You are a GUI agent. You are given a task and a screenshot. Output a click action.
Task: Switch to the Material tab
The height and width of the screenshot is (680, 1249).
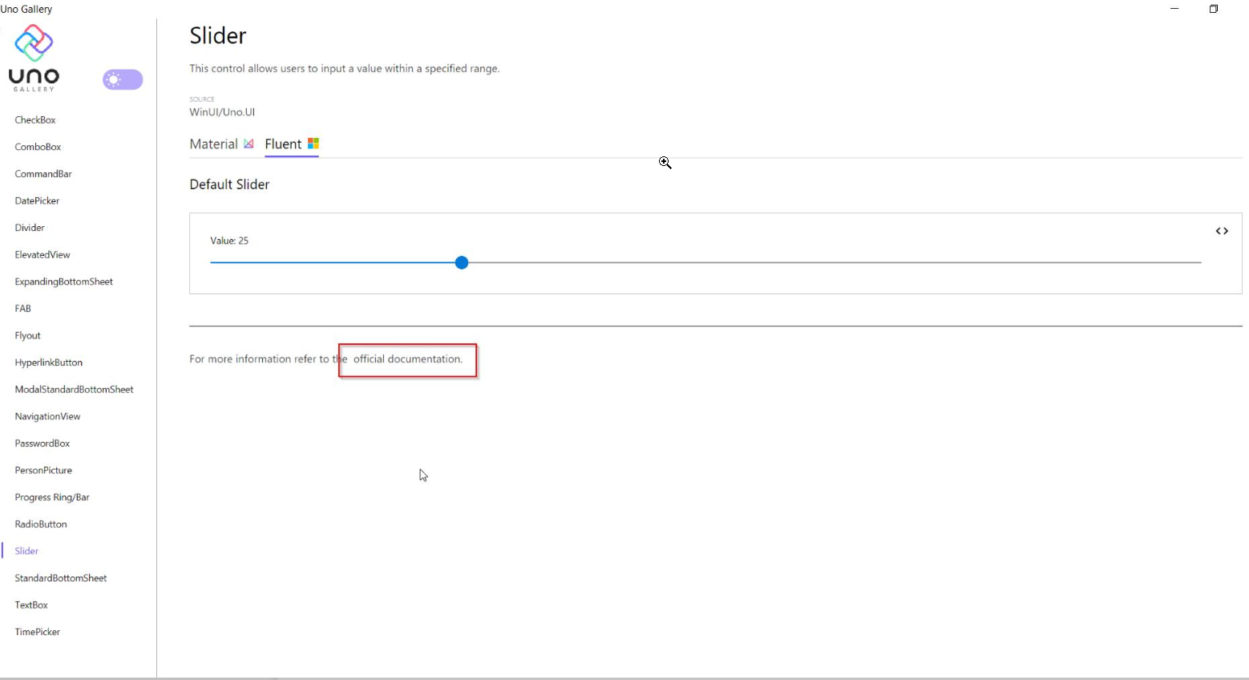pos(213,144)
